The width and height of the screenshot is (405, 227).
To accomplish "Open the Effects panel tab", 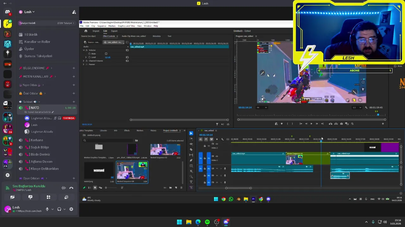I will [x=127, y=131].
